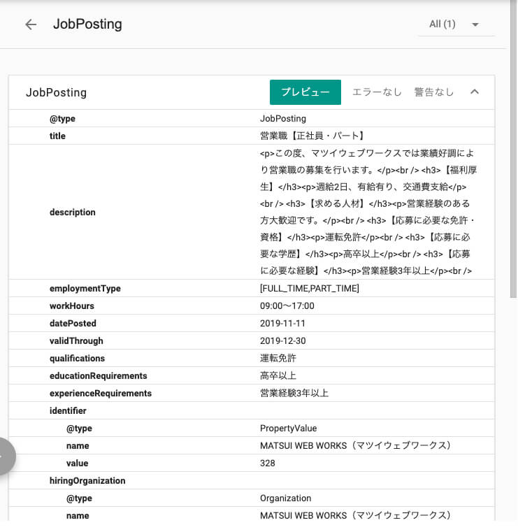Click the gray floating circle button
The width and height of the screenshot is (518, 532).
tap(6, 456)
